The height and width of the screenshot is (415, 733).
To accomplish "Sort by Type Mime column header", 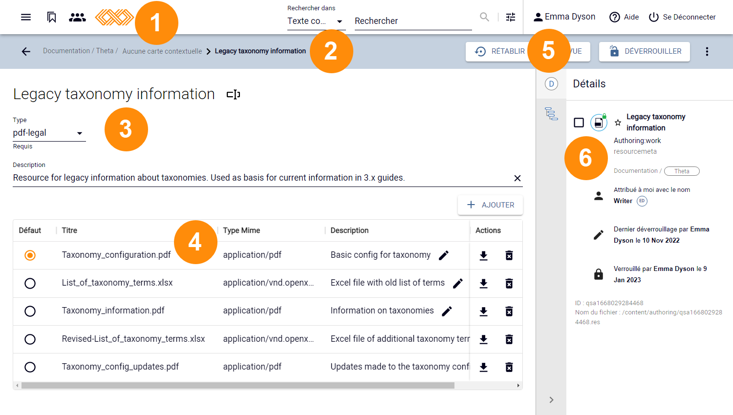I will (241, 230).
